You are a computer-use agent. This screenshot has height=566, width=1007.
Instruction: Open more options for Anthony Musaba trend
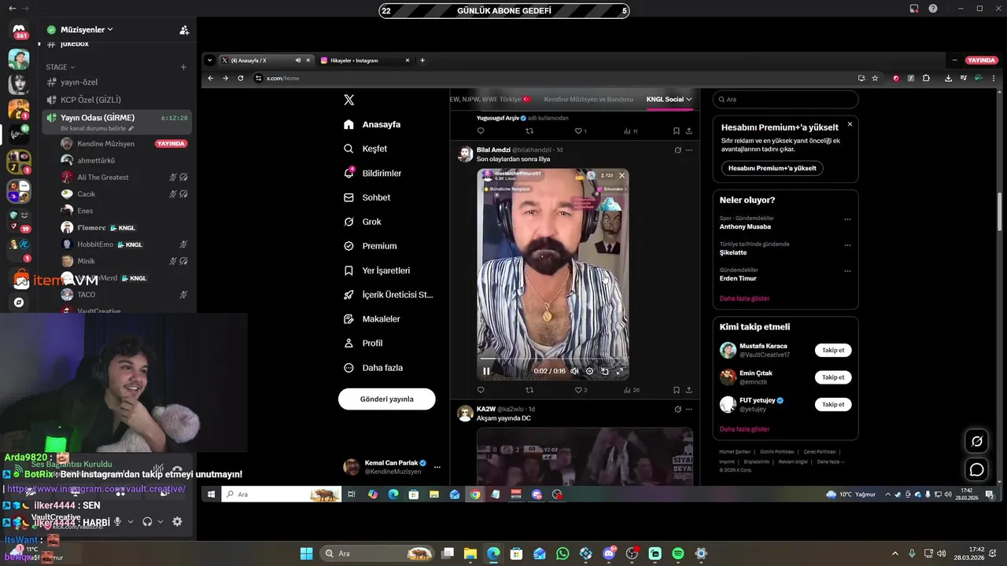(847, 220)
